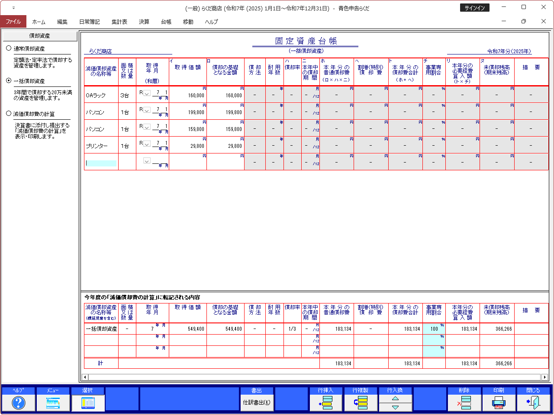Open era dropdown in OAラック row
554x415 pixels.
click(147, 93)
